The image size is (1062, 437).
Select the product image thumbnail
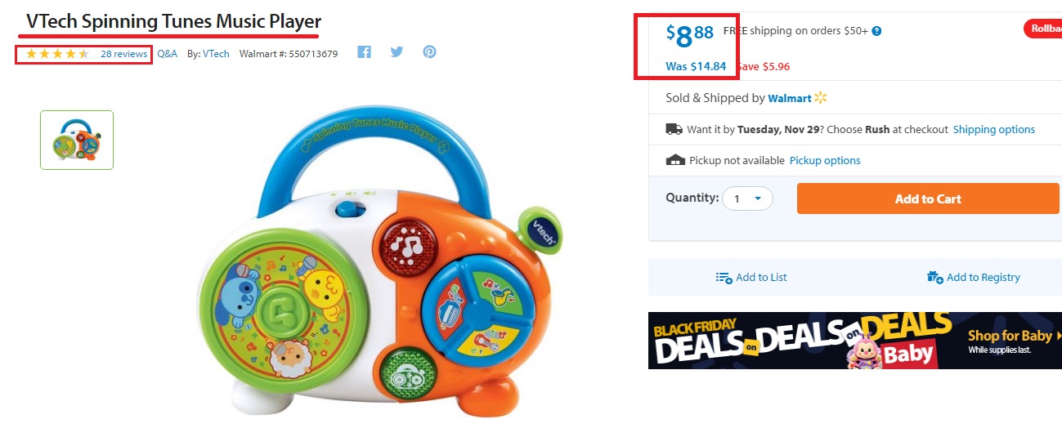(77, 140)
